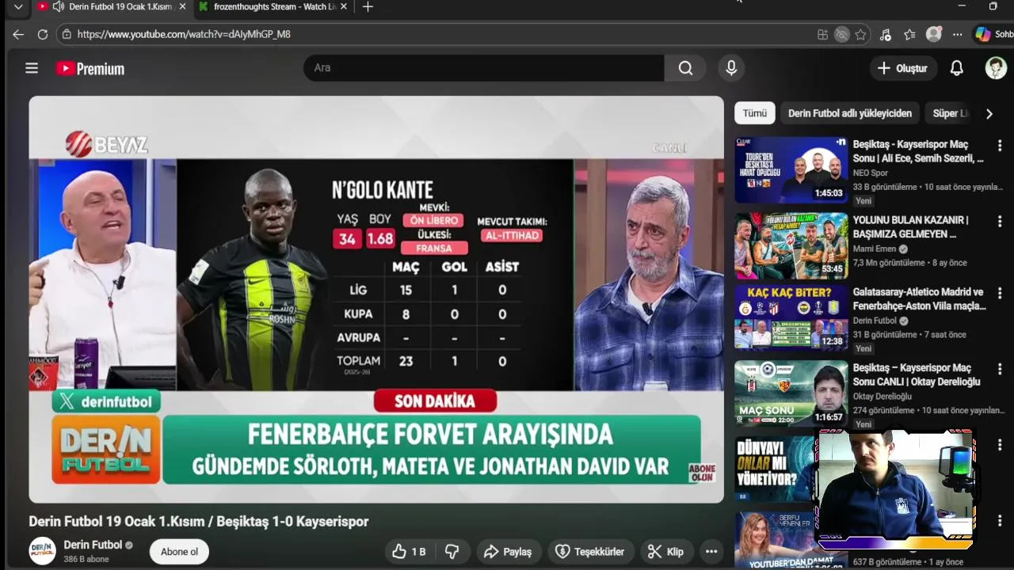
Task: Open browser settings and more menu
Action: (958, 34)
